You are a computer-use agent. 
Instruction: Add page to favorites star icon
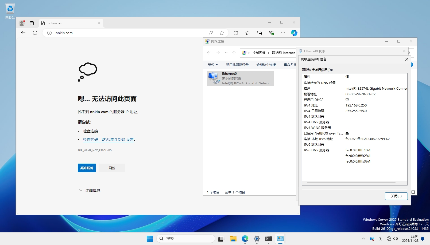[222, 33]
